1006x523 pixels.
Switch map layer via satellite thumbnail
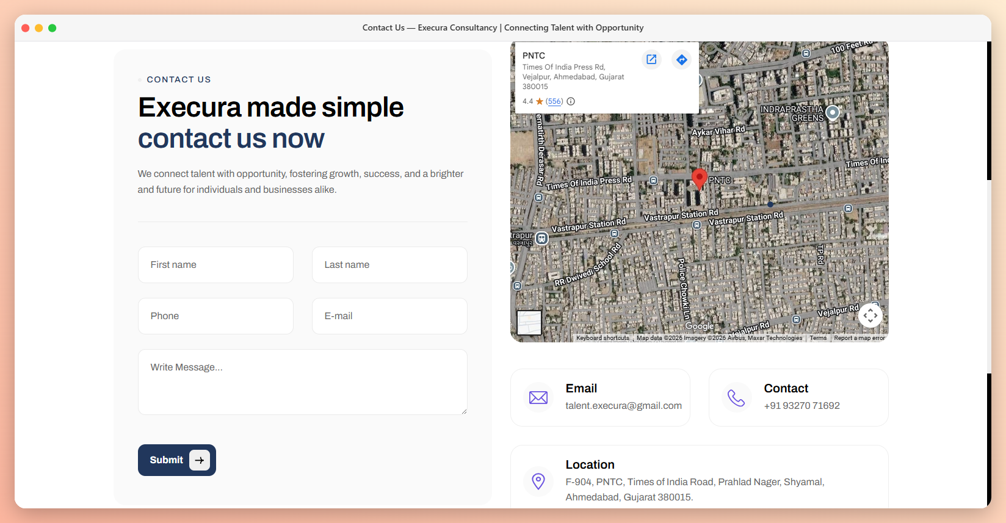point(529,323)
